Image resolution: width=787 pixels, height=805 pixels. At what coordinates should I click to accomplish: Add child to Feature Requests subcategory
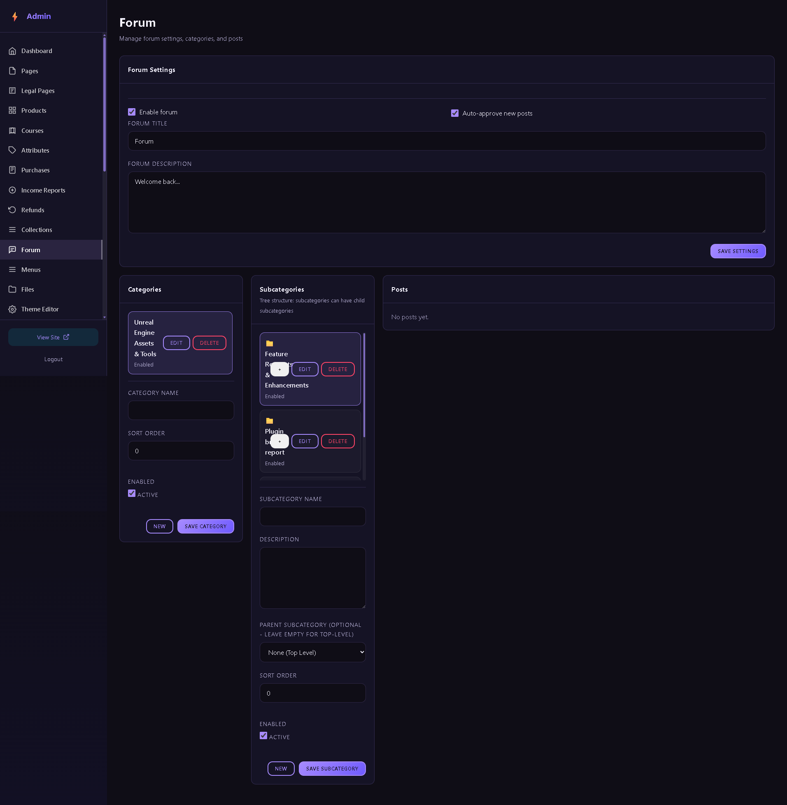279,369
